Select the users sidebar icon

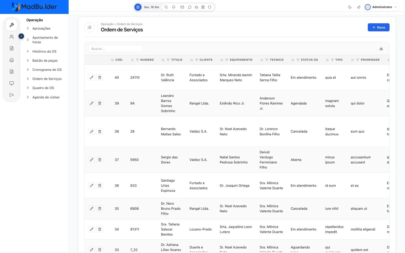coord(12,37)
